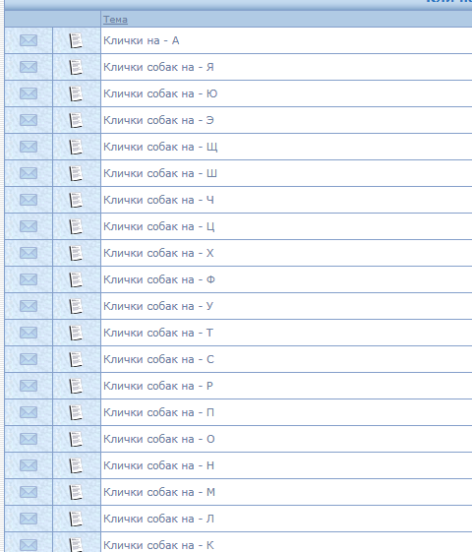This screenshot has width=472, height=552.
Task: Sort topics via Тема column header
Action: pos(115,20)
